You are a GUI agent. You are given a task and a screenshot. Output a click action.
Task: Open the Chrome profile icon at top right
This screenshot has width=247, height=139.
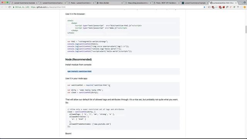pyautogui.click(x=245, y=3)
